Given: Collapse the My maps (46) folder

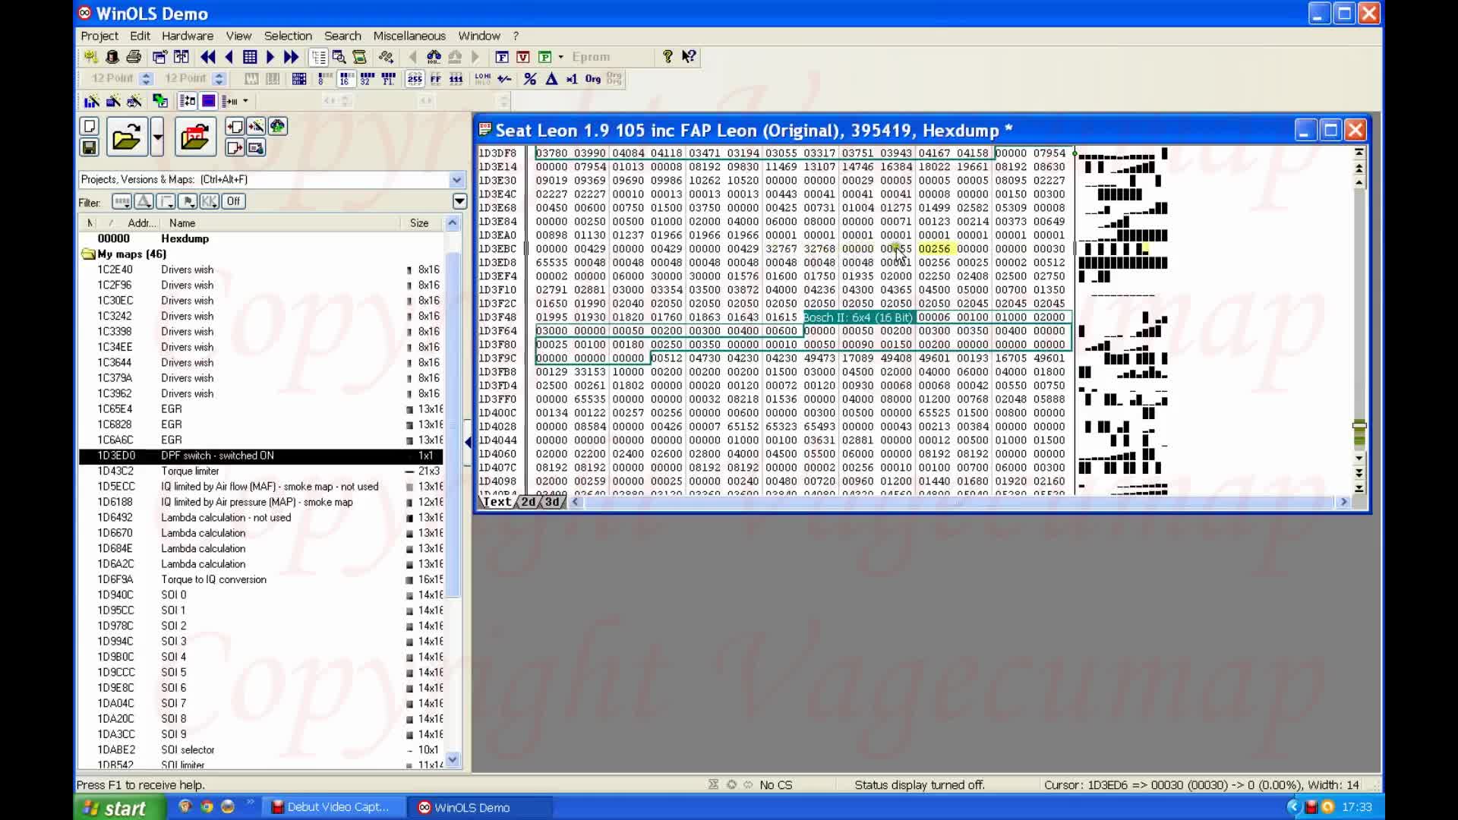Looking at the screenshot, I should pyautogui.click(x=88, y=254).
